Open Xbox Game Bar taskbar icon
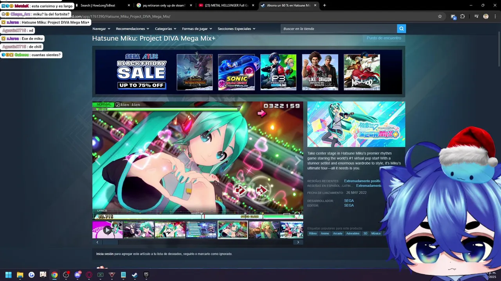Image resolution: width=501 pixels, height=281 pixels. [100, 275]
